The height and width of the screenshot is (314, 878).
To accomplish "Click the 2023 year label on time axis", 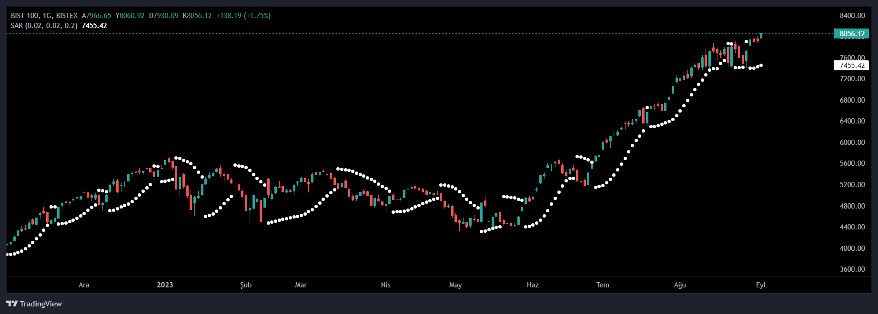I will point(165,285).
